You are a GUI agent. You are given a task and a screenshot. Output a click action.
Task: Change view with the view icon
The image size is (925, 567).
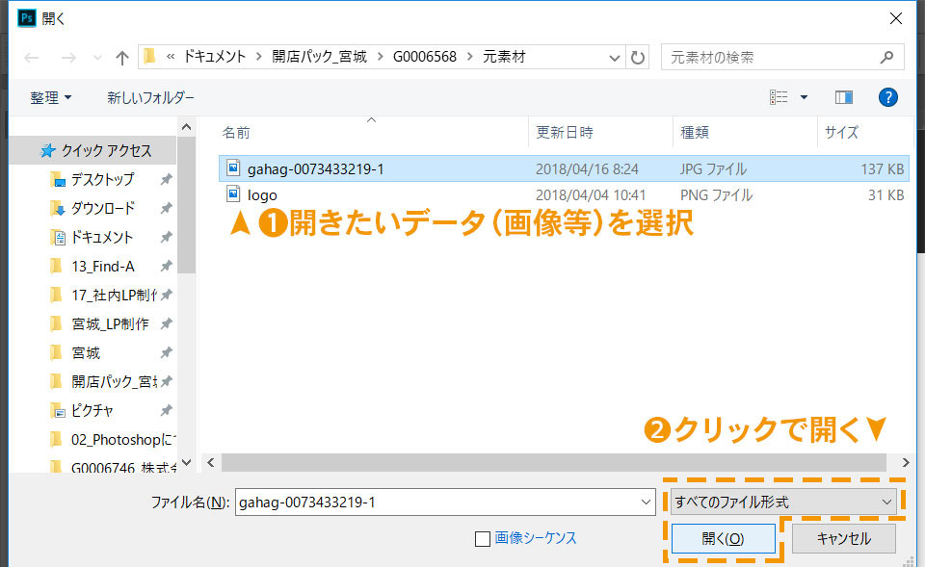coord(779,97)
